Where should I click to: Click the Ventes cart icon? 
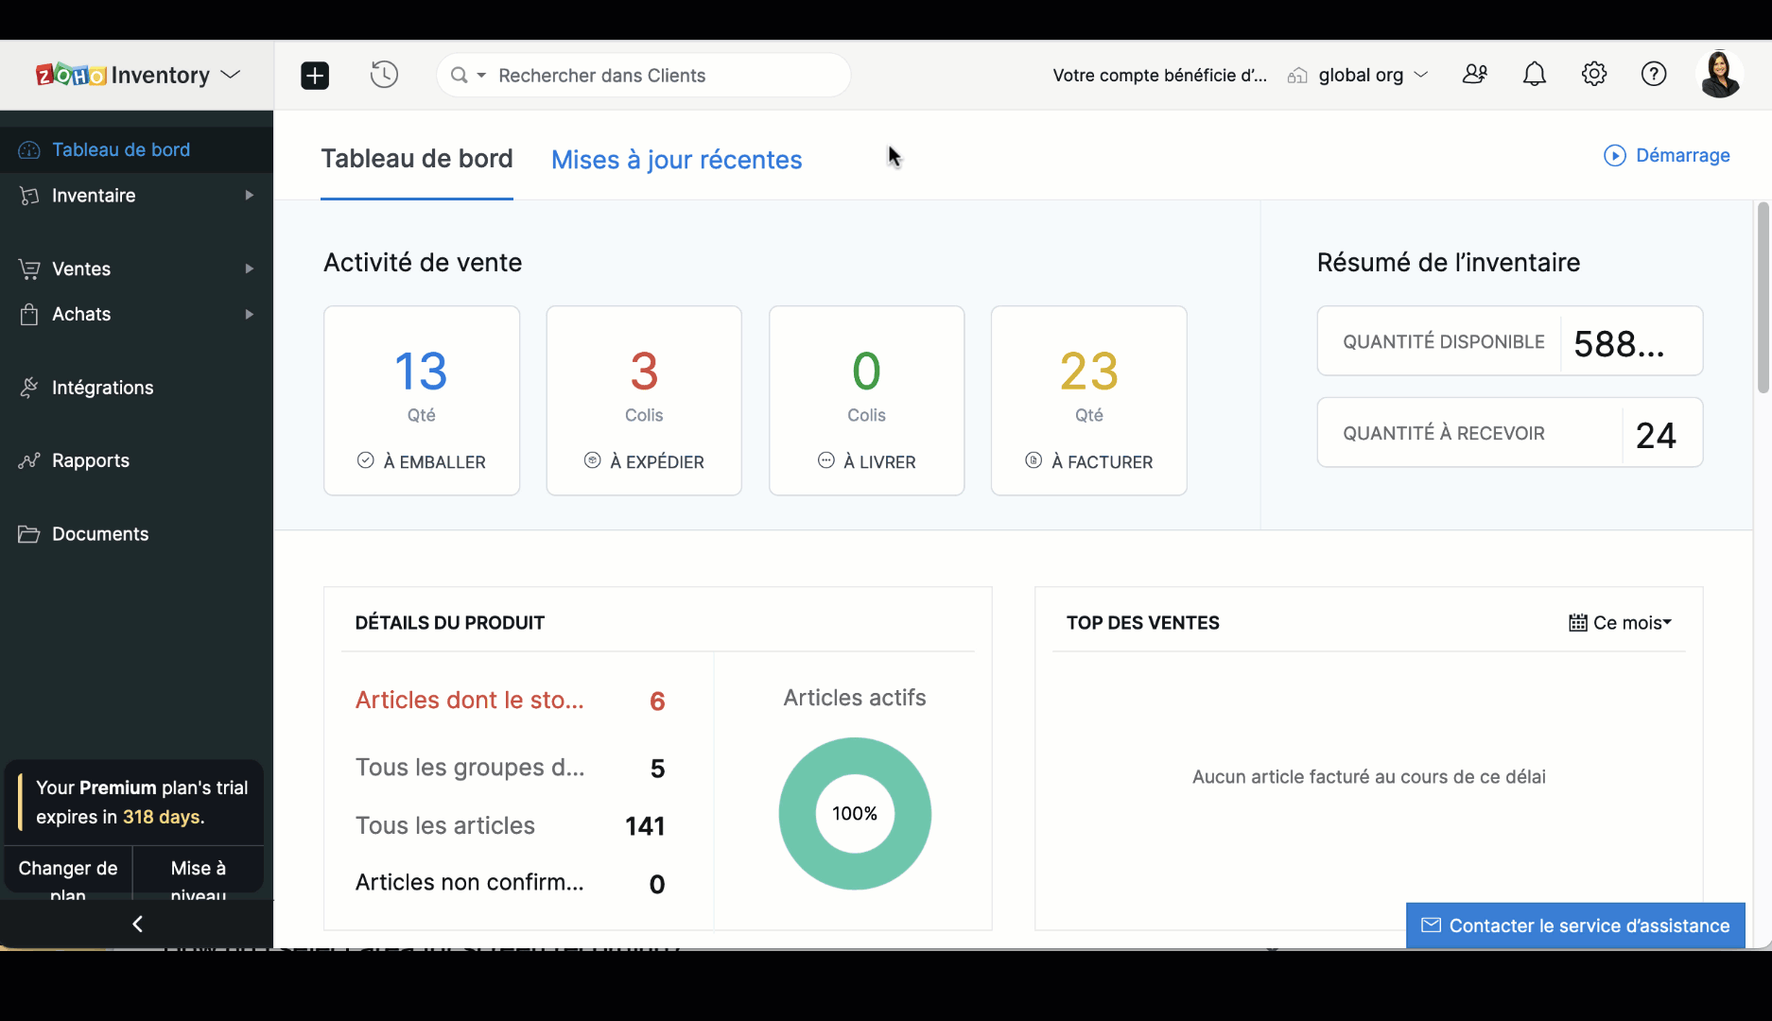point(29,268)
